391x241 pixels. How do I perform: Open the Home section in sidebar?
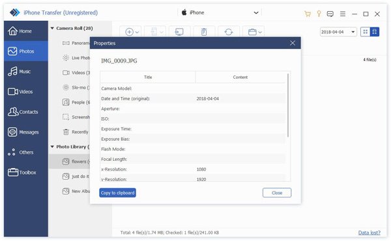click(x=26, y=31)
